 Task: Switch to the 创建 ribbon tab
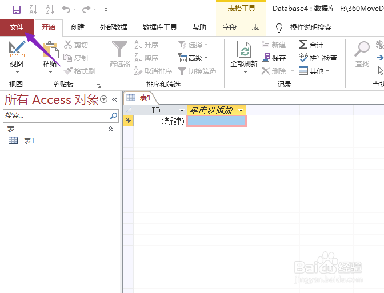pyautogui.click(x=78, y=27)
